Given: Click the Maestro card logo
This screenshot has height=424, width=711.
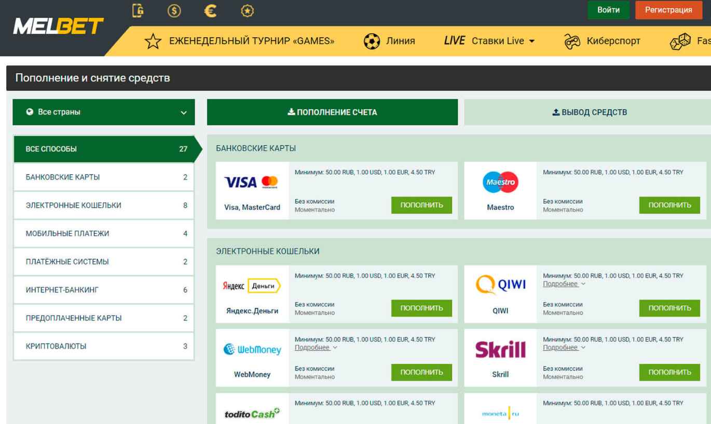Looking at the screenshot, I should [500, 182].
